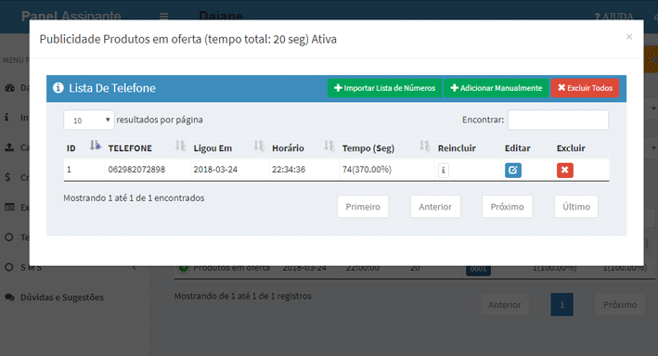Click the dashboard icon in sidebar
The image size is (658, 356).
(9, 88)
